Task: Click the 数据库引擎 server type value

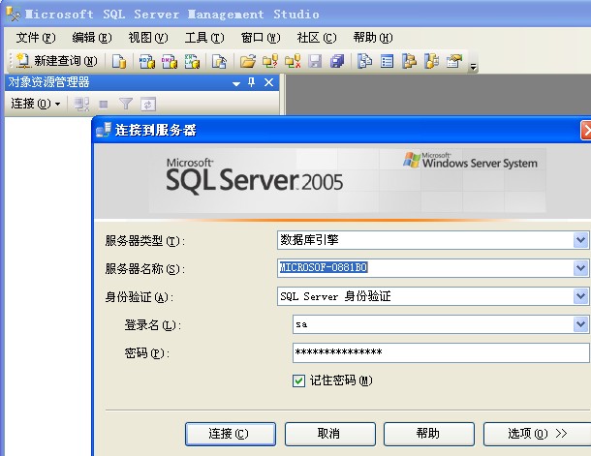Action: point(309,240)
